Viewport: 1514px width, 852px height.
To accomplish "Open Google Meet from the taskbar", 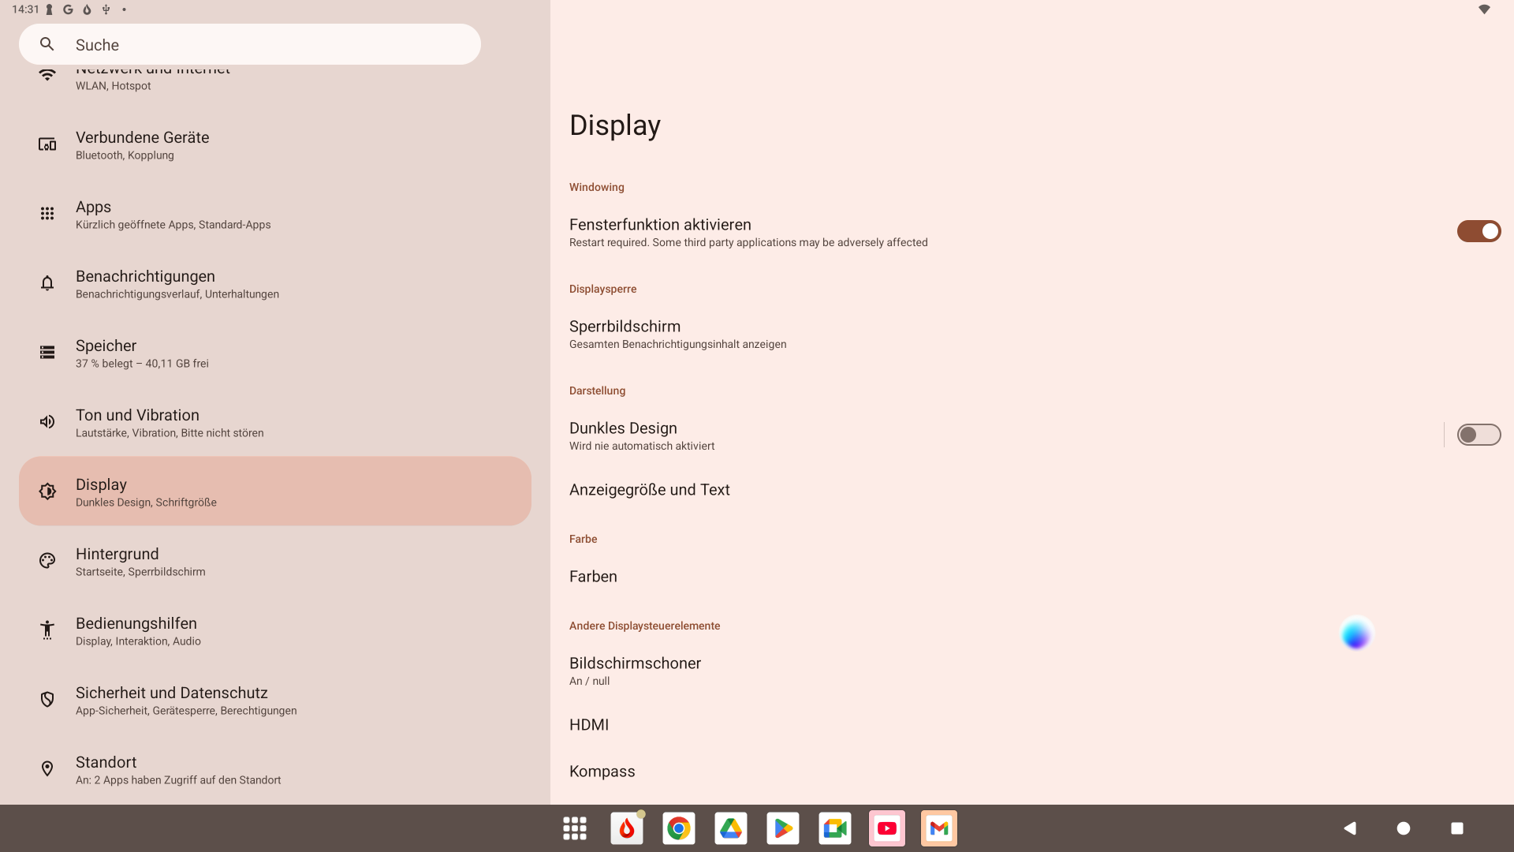I will (x=835, y=828).
